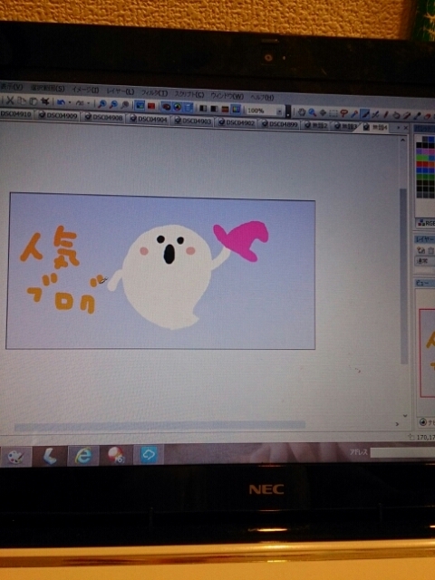
Task: Click the gray magnifier icon
Action: pos(125,105)
